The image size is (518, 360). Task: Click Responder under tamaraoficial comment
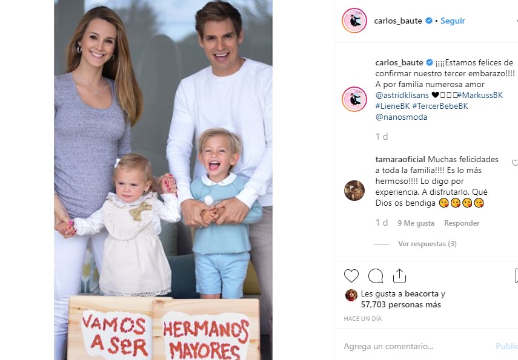(x=462, y=223)
